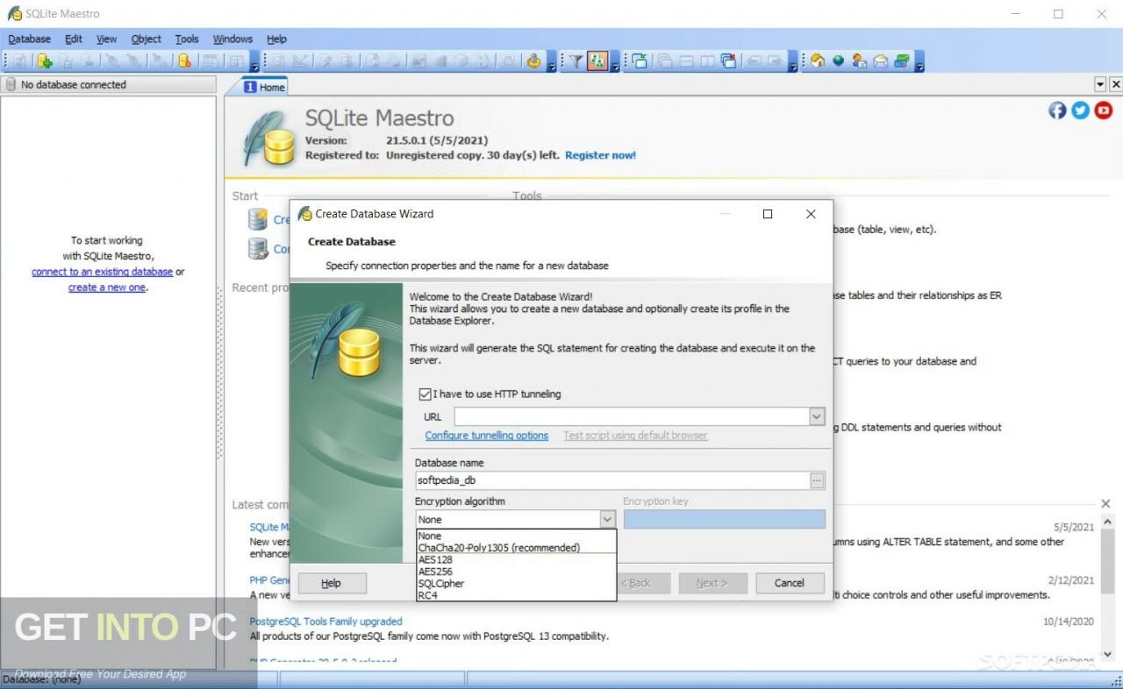
Task: Click the database lock toolbar icon
Action: coord(184,61)
